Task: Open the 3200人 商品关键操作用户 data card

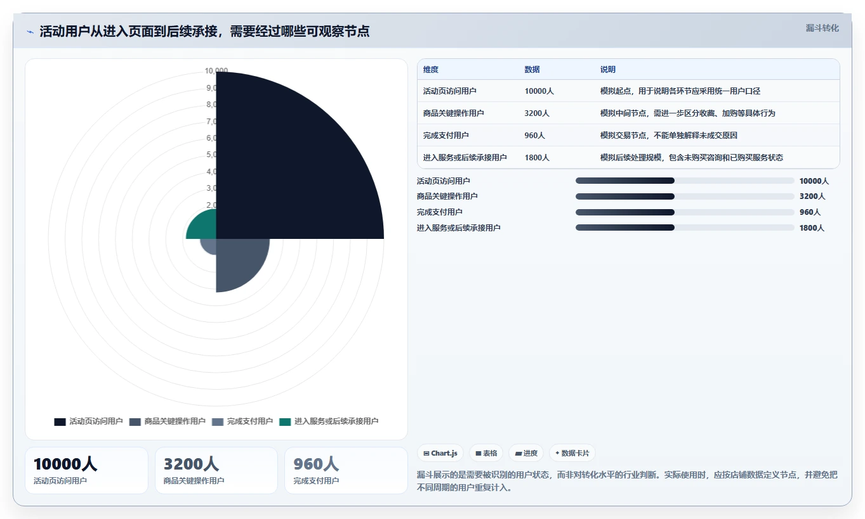Action: point(216,470)
